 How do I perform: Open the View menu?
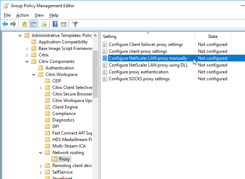coord(39,15)
